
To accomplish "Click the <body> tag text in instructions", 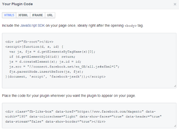I will point(131,26).
